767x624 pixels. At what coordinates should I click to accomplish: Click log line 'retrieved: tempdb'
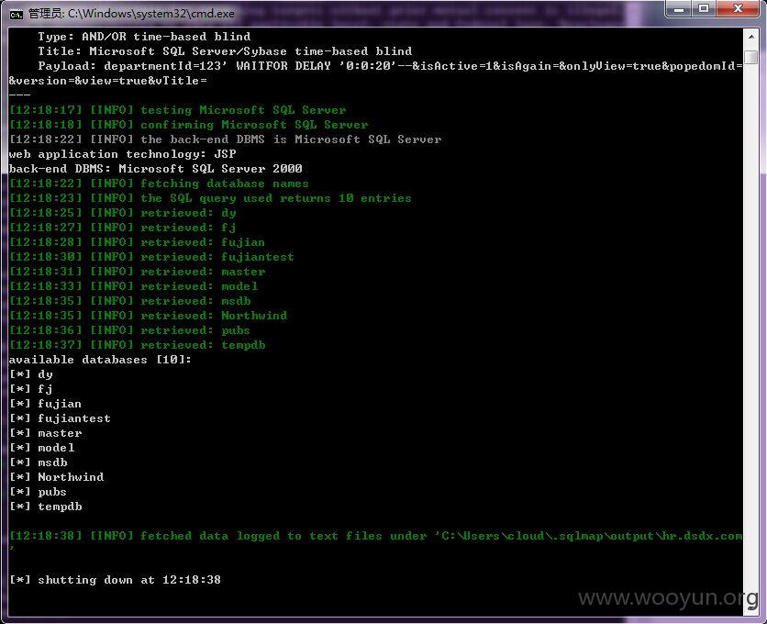[x=137, y=345]
